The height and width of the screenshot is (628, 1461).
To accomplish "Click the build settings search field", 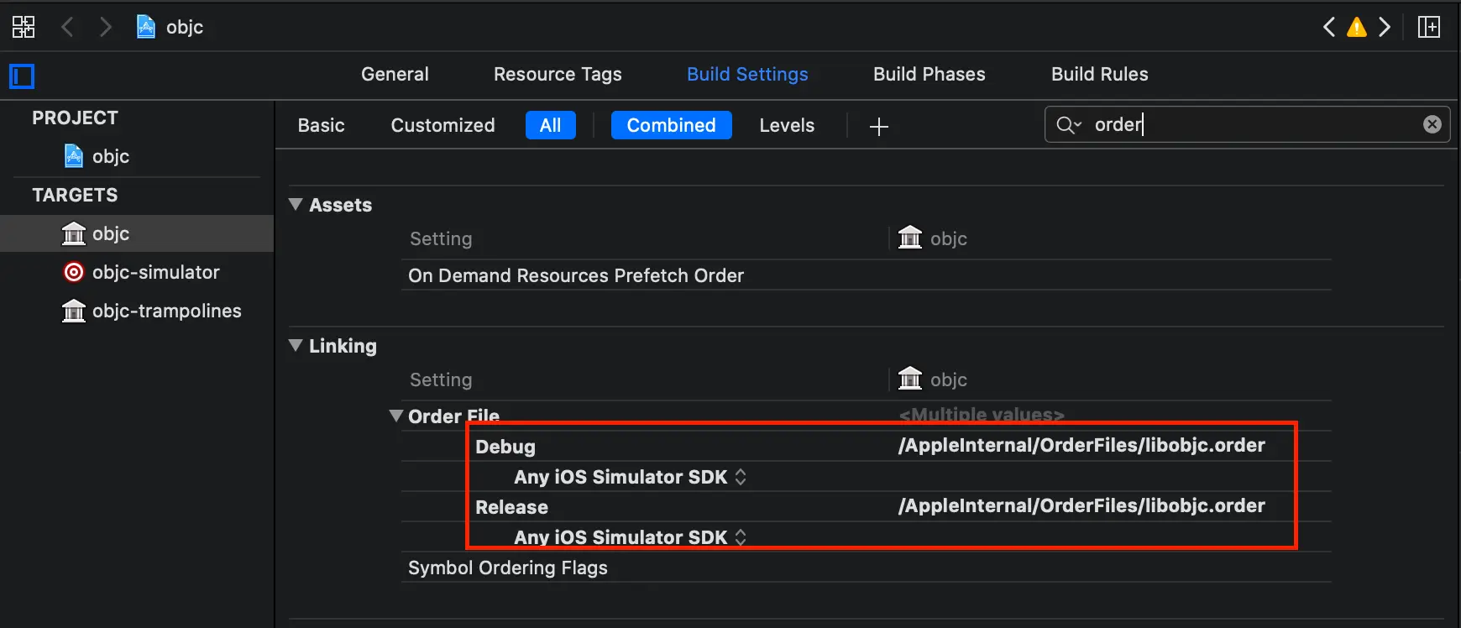I will pos(1251,125).
